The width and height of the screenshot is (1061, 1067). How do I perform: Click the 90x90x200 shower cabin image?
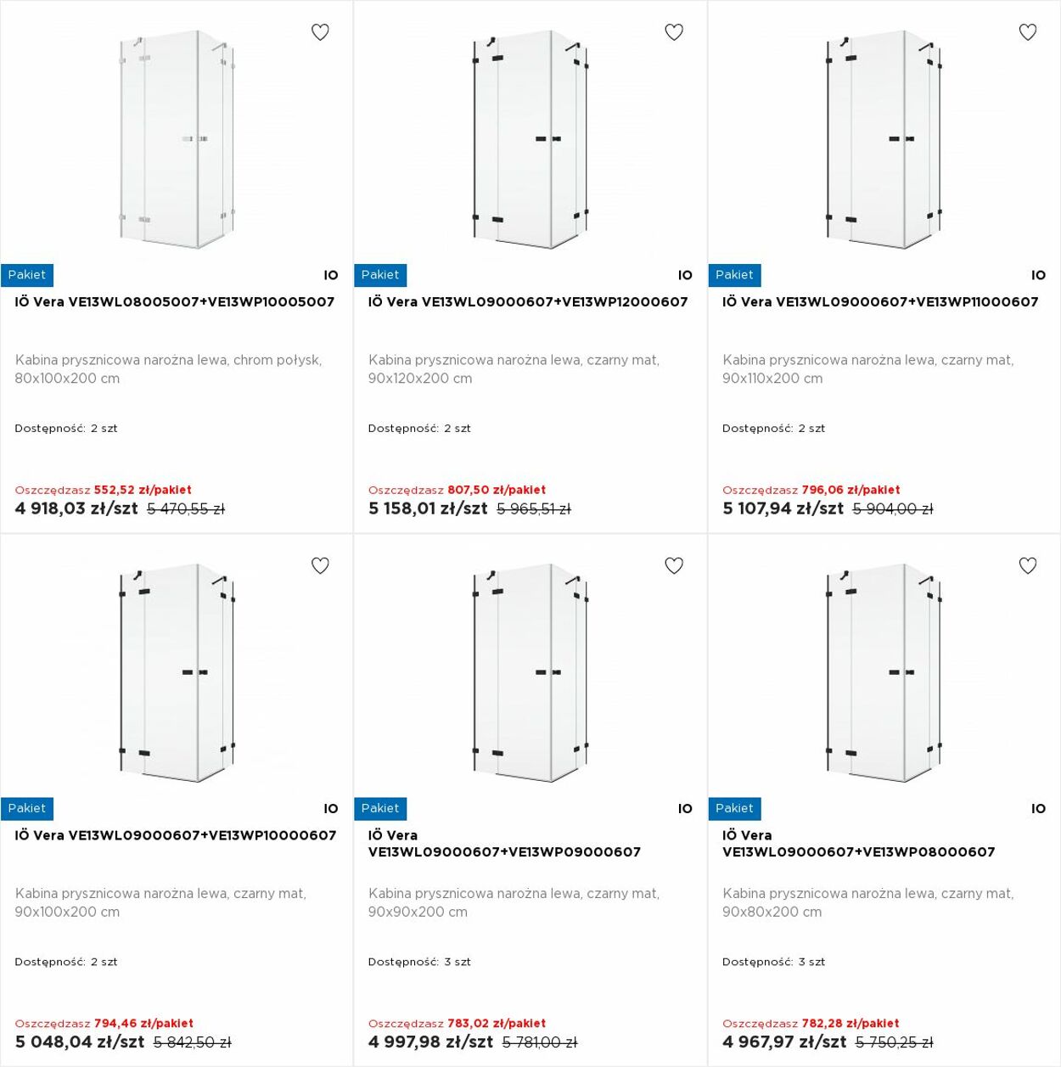pos(530,673)
